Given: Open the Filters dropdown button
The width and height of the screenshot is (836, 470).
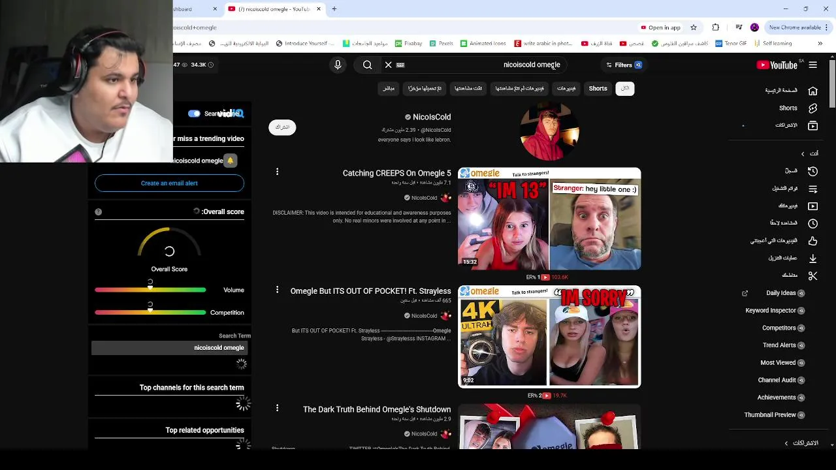Looking at the screenshot, I should (x=624, y=65).
